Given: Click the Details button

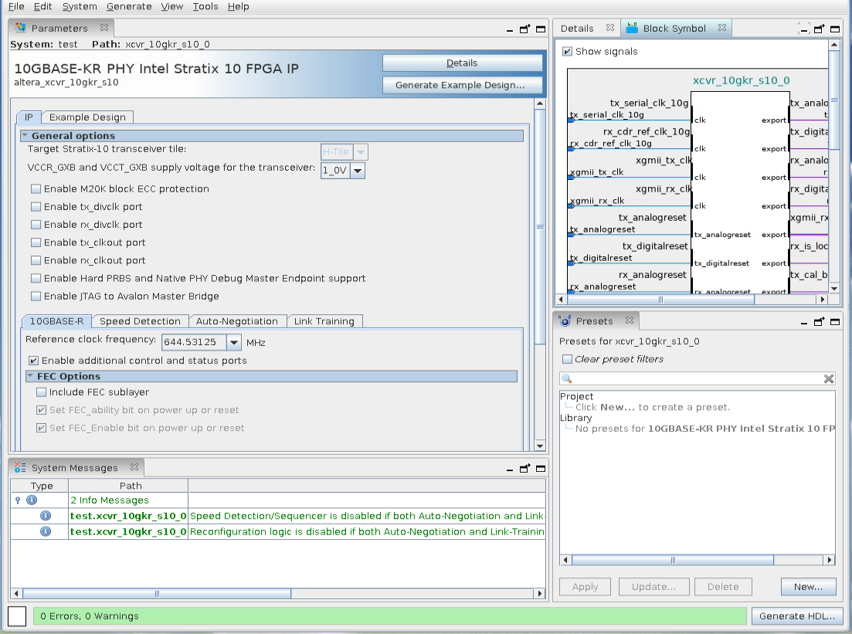Looking at the screenshot, I should tap(463, 63).
